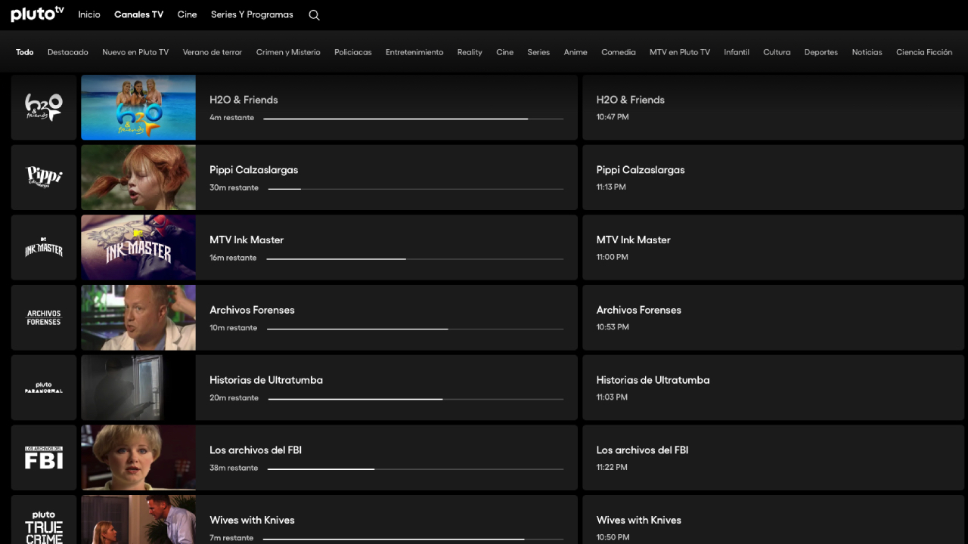The image size is (968, 544).
Task: Switch to the Reality category
Action: coord(470,52)
